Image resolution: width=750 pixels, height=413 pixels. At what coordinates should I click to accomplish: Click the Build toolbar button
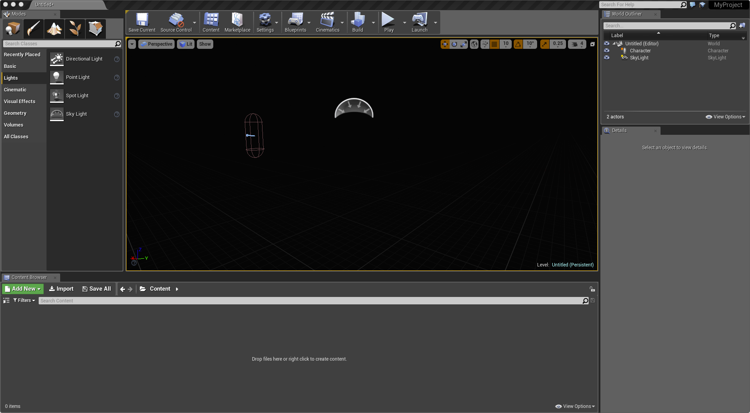point(358,23)
